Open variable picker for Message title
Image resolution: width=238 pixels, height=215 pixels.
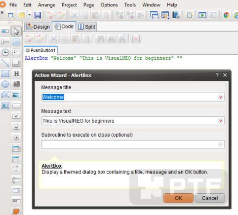(221, 97)
